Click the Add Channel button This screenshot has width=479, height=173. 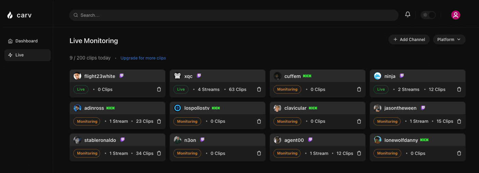(409, 40)
